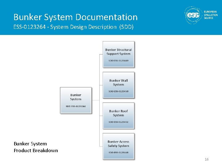
Task: Click the subtitle ESS-0123264 System Design Description
Action: [73, 27]
